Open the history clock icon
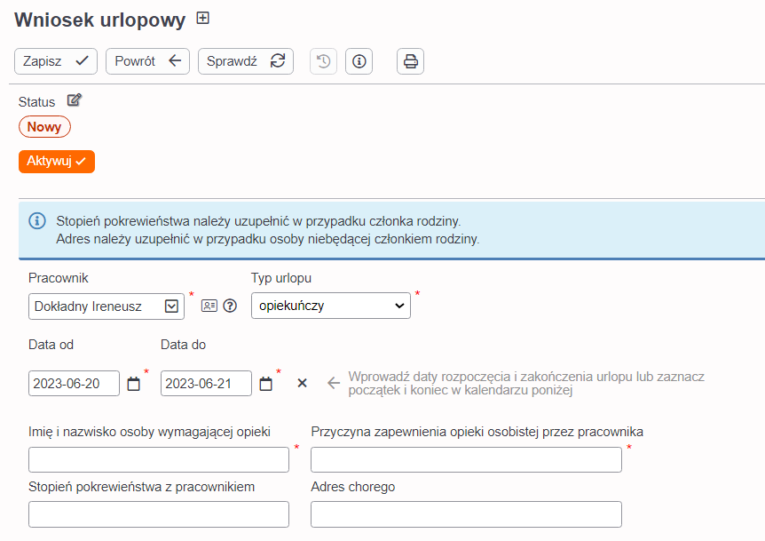The image size is (765, 541). (323, 61)
